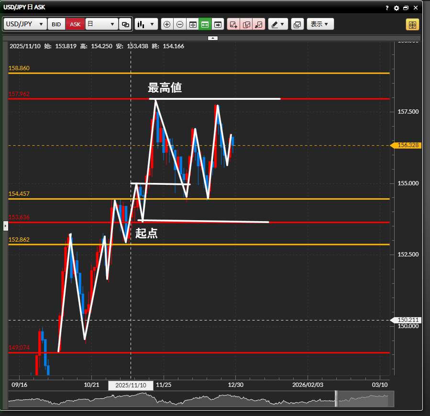The image size is (430, 416).
Task: Open the USD/JPY currency pair dropdown
Action: (25, 24)
